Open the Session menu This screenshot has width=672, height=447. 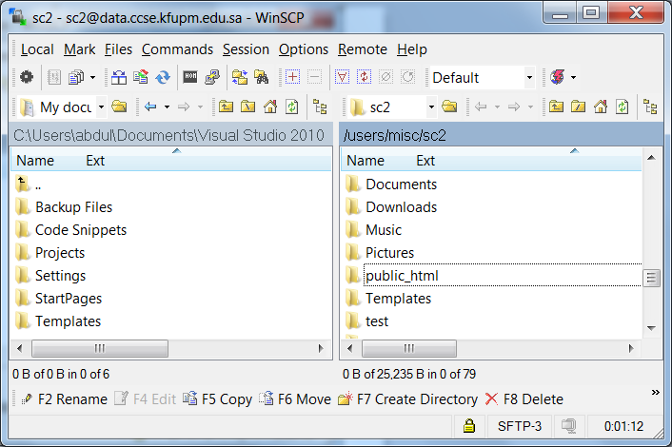click(246, 49)
